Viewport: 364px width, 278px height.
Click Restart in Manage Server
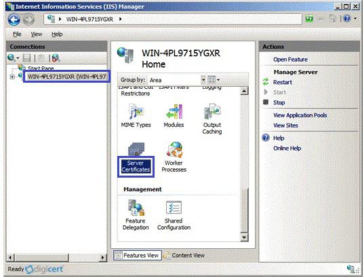283,82
